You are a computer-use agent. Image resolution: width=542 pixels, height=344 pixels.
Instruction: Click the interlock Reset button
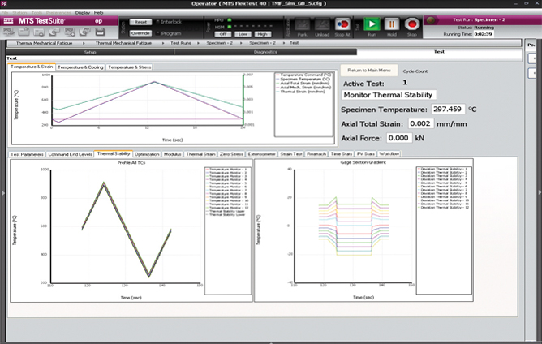click(x=140, y=22)
